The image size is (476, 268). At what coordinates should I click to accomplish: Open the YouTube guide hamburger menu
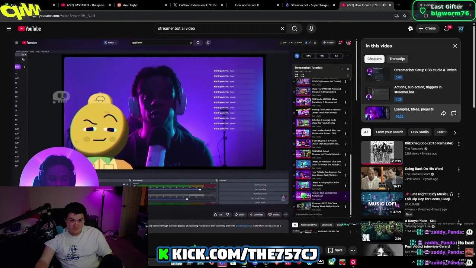[x=9, y=29]
